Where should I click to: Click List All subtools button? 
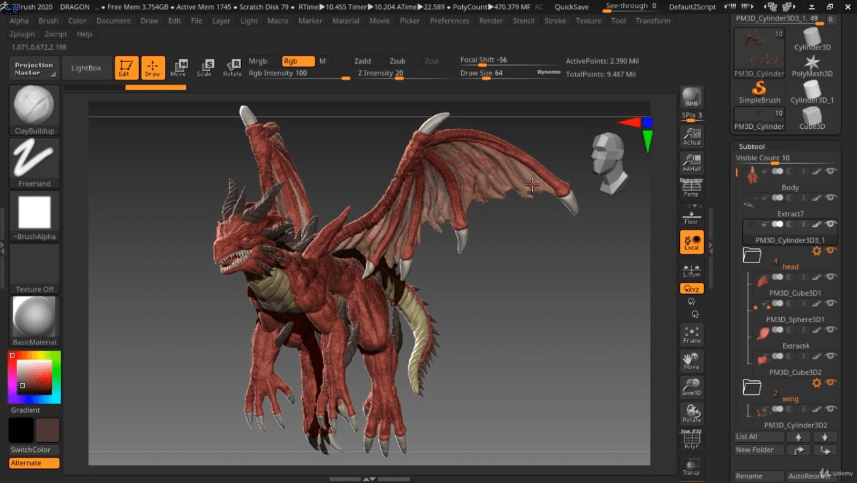click(759, 436)
